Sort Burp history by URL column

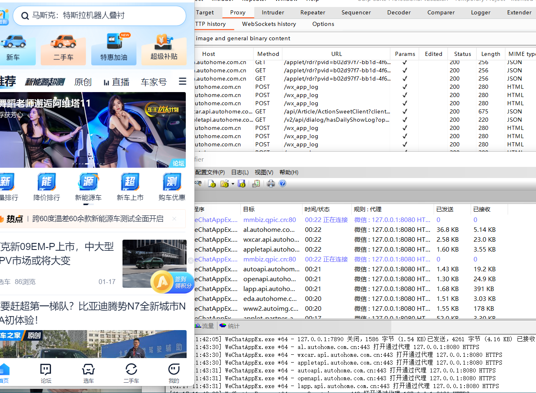pyautogui.click(x=336, y=54)
